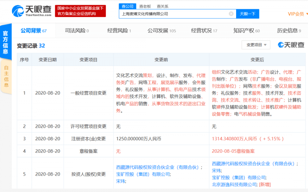Open the 宝矿控股 link in the 变更前 column
The image size is (308, 192).
click(x=143, y=174)
